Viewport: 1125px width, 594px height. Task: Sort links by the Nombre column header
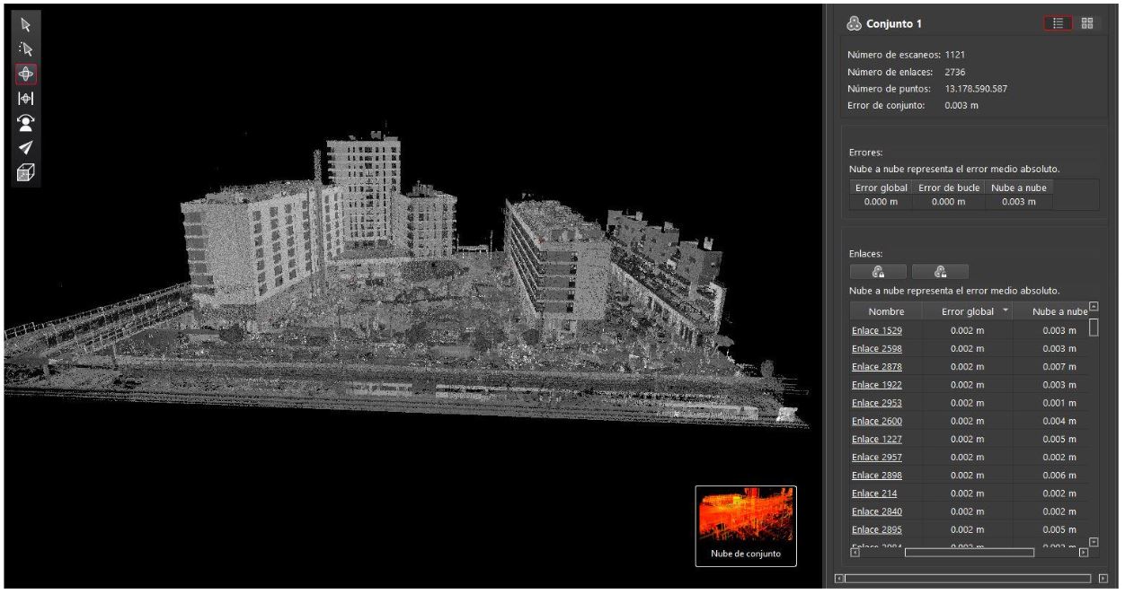pos(886,311)
